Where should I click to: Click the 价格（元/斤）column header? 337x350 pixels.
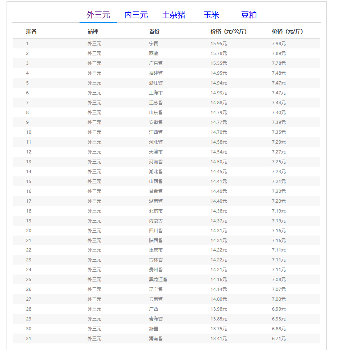287,31
